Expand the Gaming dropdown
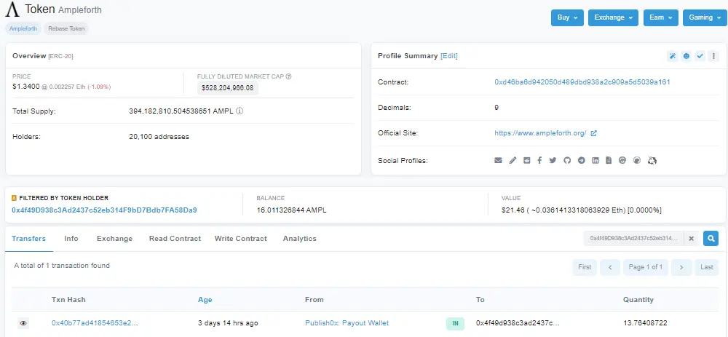The image size is (728, 337). (x=704, y=17)
